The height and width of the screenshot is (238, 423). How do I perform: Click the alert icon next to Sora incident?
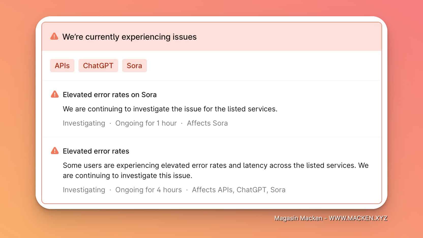pos(55,94)
